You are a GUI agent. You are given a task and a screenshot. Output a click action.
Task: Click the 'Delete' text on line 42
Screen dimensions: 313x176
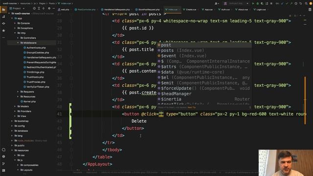tap(139, 121)
